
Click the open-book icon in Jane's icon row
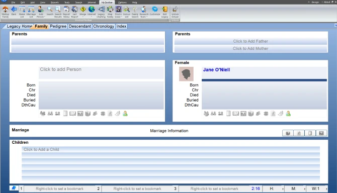pyautogui.click(x=236, y=114)
